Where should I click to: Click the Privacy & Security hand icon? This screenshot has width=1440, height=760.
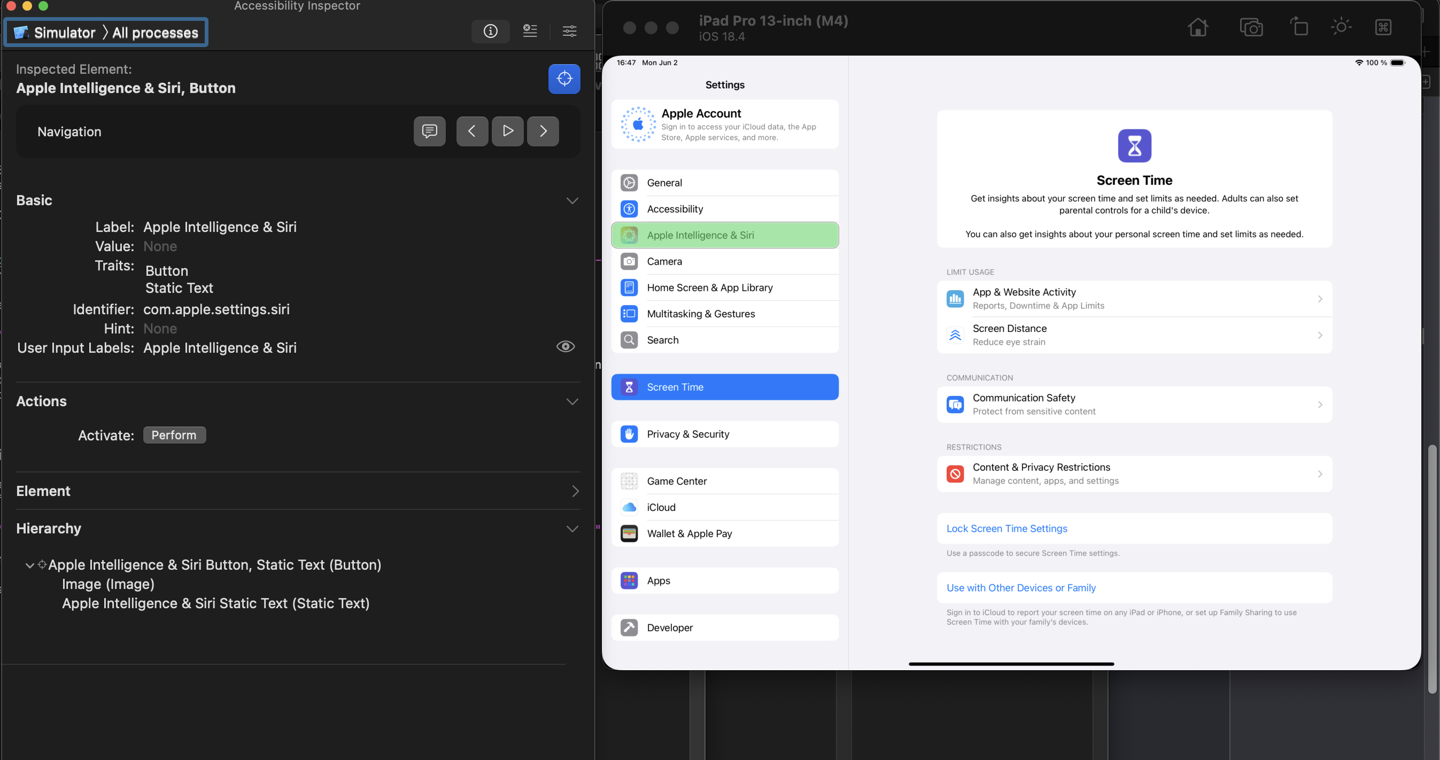pos(629,434)
